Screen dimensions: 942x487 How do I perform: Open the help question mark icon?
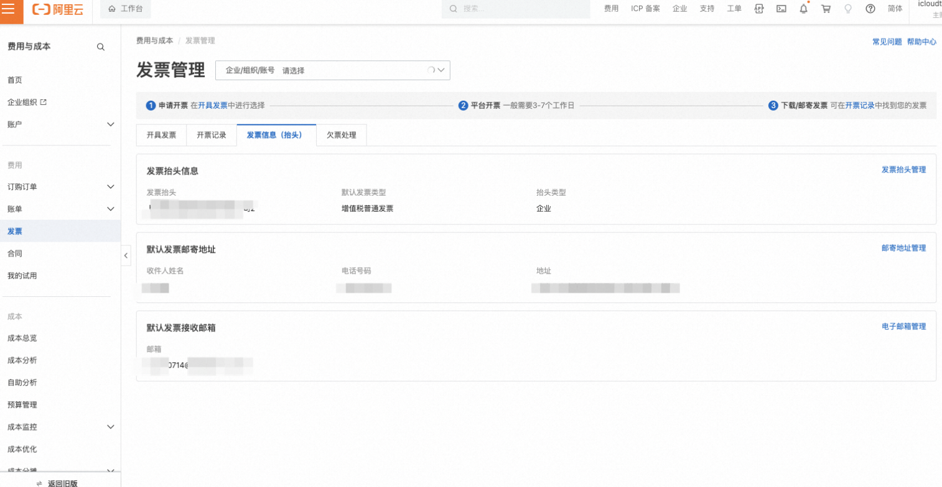[870, 9]
